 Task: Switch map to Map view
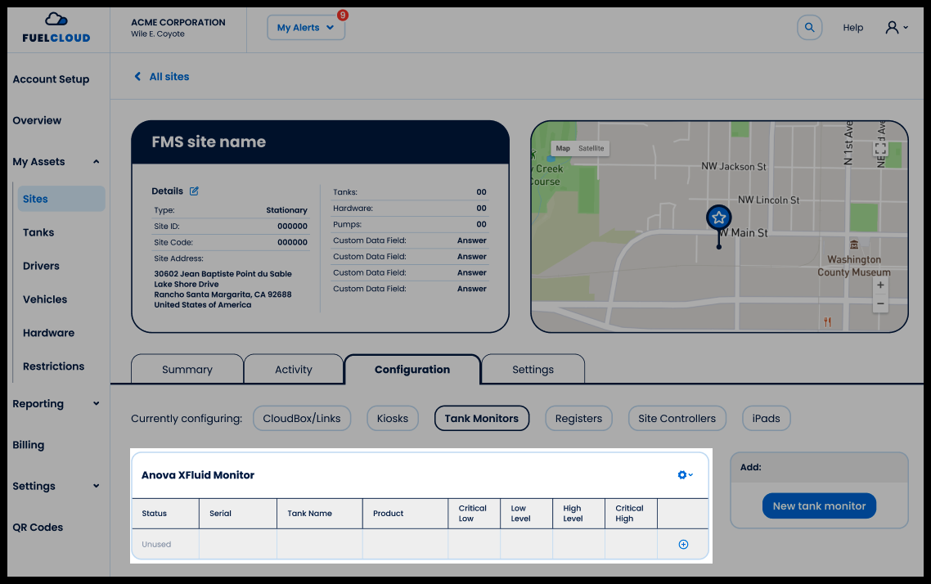pyautogui.click(x=563, y=148)
